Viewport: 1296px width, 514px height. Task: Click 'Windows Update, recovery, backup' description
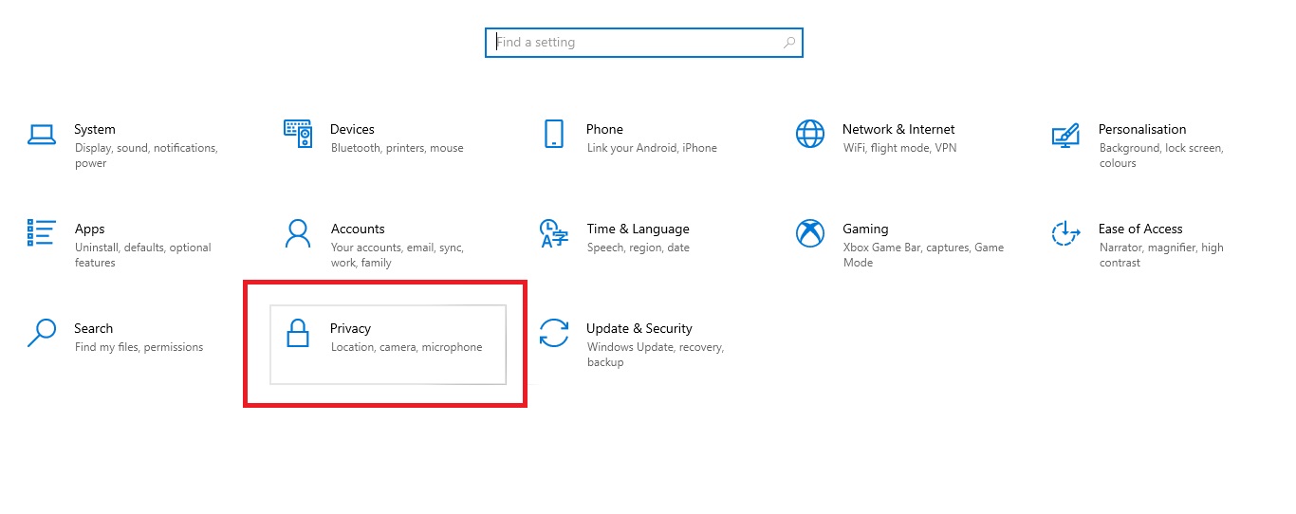tap(656, 355)
